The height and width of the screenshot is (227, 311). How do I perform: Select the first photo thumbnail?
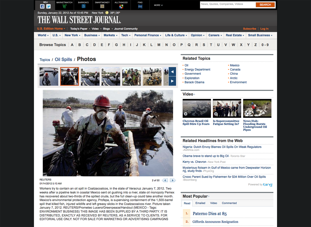[x=49, y=76]
